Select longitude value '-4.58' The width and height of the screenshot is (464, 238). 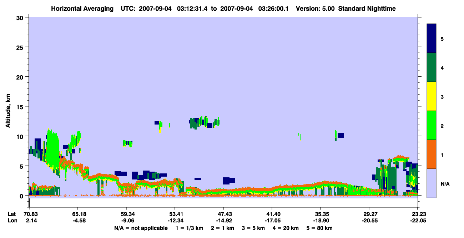pos(79,221)
